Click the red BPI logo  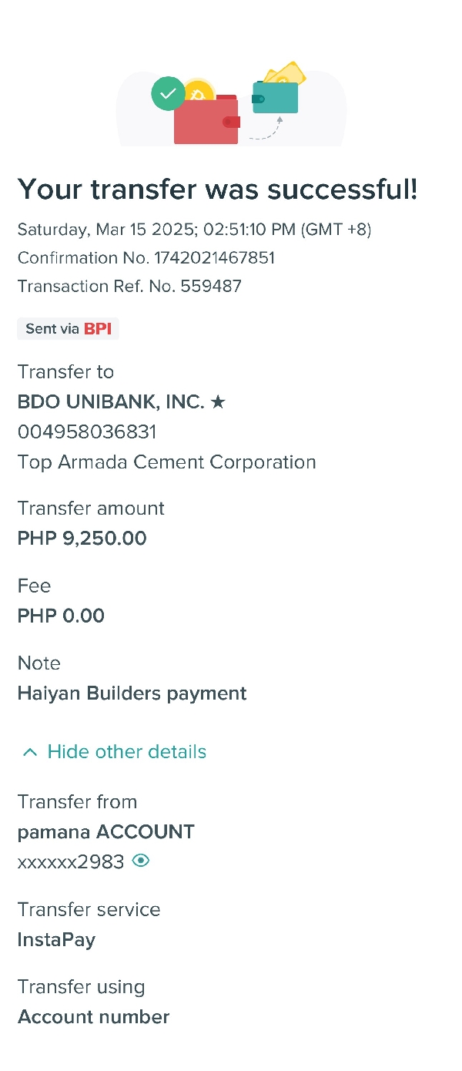click(98, 329)
